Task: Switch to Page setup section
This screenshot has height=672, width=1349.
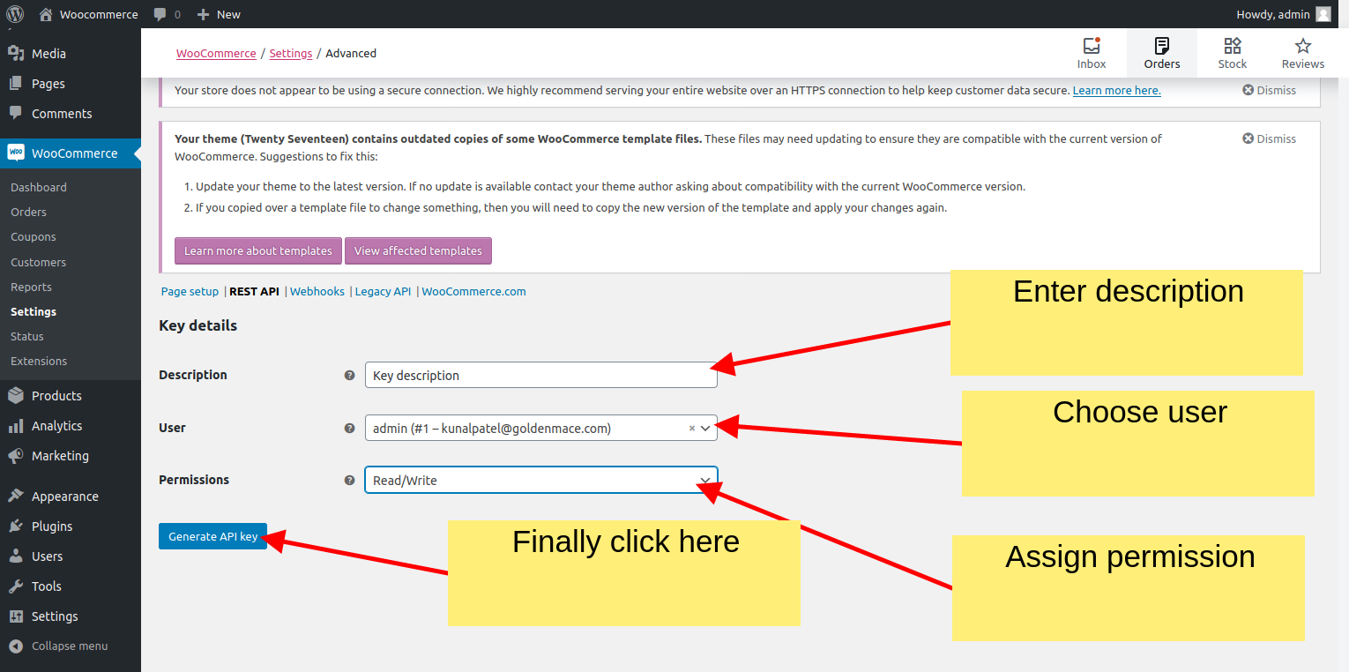Action: pos(190,291)
